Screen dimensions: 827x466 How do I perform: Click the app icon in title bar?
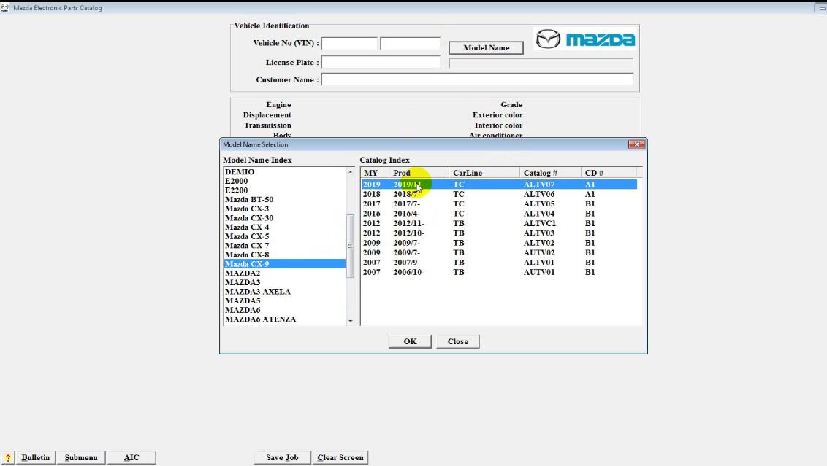pyautogui.click(x=4, y=8)
